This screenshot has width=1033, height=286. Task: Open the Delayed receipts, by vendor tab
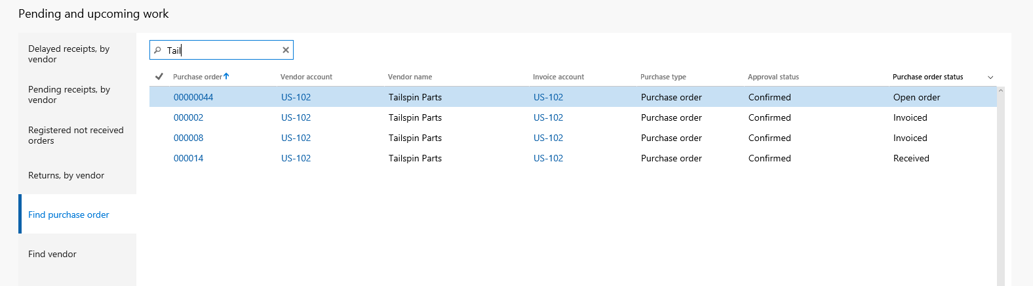[x=69, y=54]
